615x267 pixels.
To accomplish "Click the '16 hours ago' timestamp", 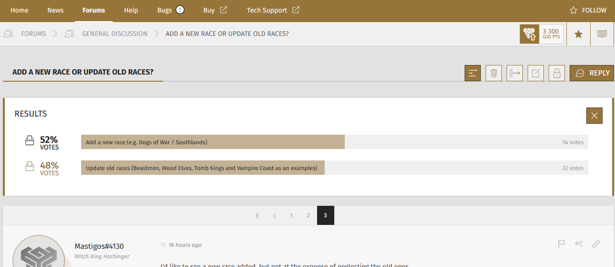I will click(x=185, y=245).
